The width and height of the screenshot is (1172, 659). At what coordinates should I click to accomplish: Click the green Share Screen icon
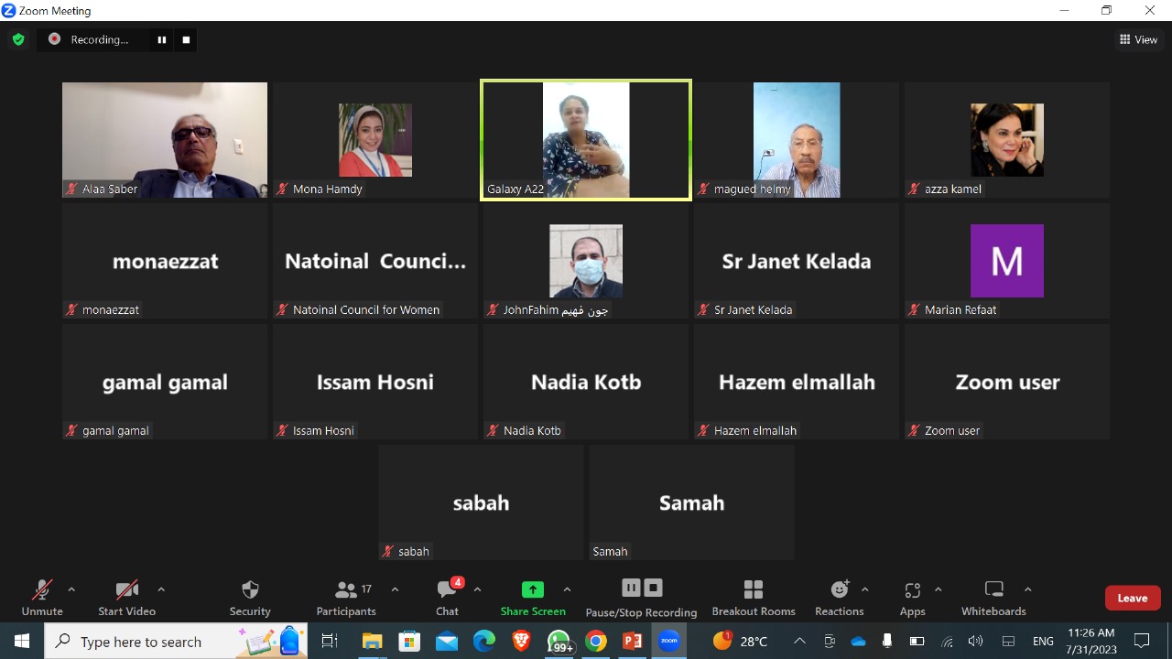pyautogui.click(x=532, y=589)
